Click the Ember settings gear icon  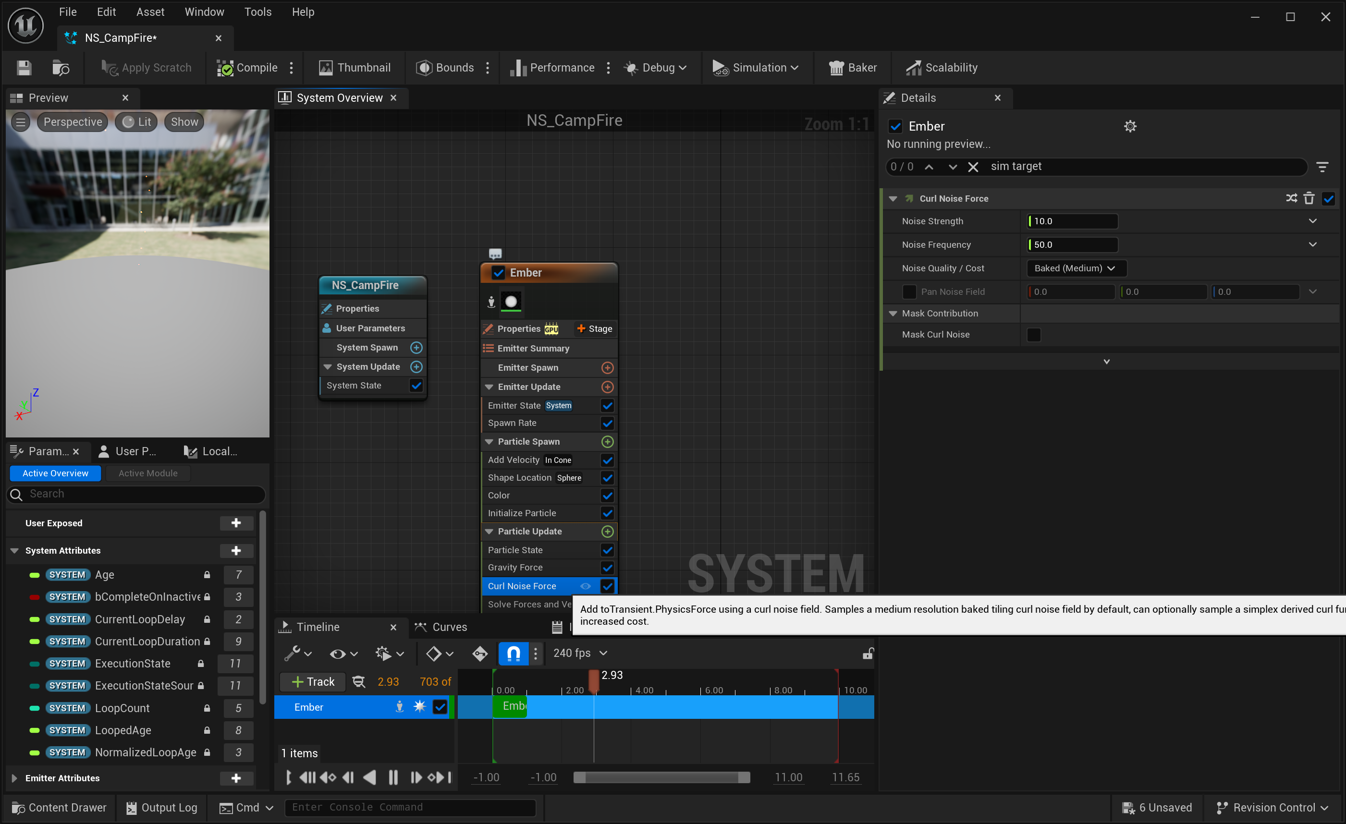coord(1130,126)
